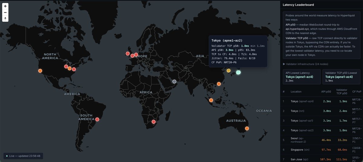
Task: Open the API Lowest Latency card
Action: click(302, 76)
